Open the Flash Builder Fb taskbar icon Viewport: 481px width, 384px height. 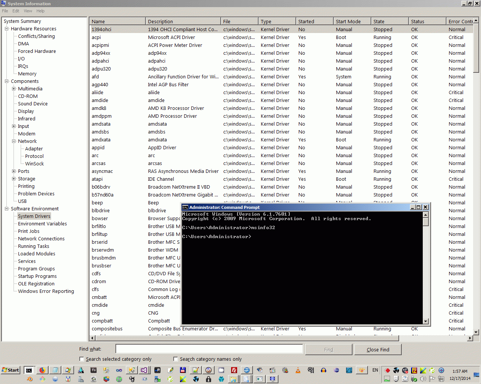point(94,370)
